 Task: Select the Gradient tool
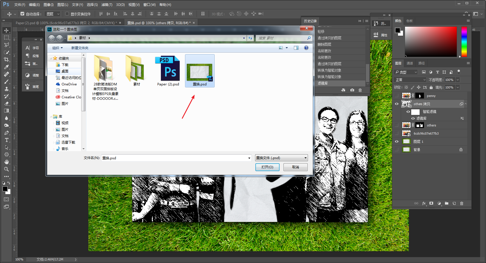tap(6, 111)
